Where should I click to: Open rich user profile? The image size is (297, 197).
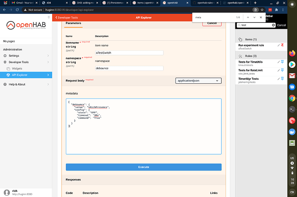[26, 192]
